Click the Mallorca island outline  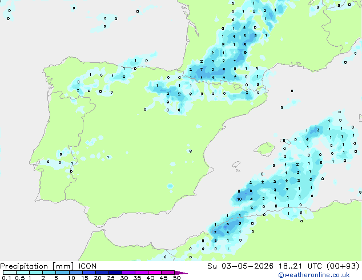pyautogui.click(x=264, y=149)
